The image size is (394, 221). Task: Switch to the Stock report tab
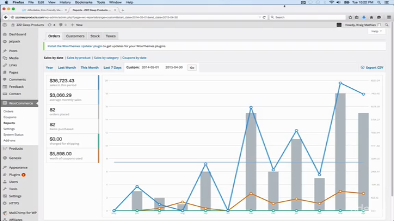[x=95, y=36]
